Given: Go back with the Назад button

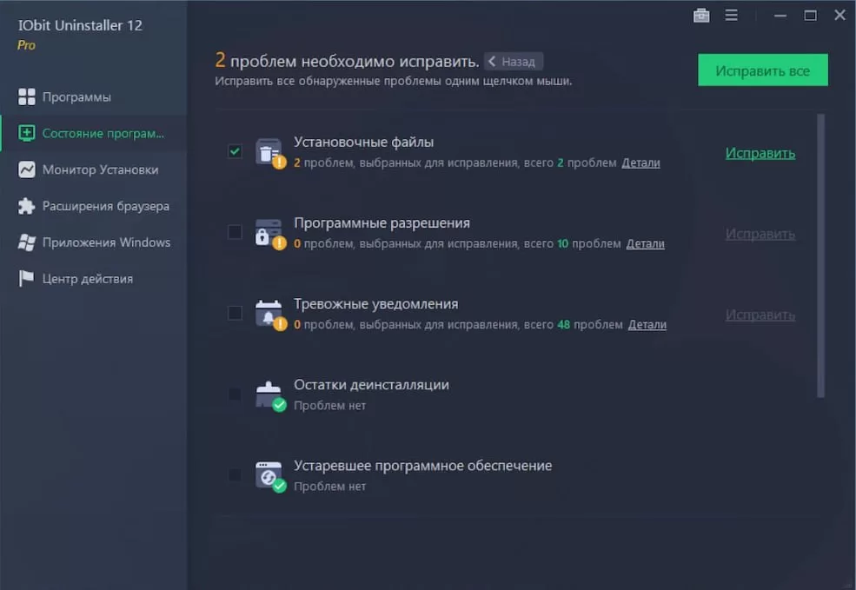Looking at the screenshot, I should (x=513, y=62).
